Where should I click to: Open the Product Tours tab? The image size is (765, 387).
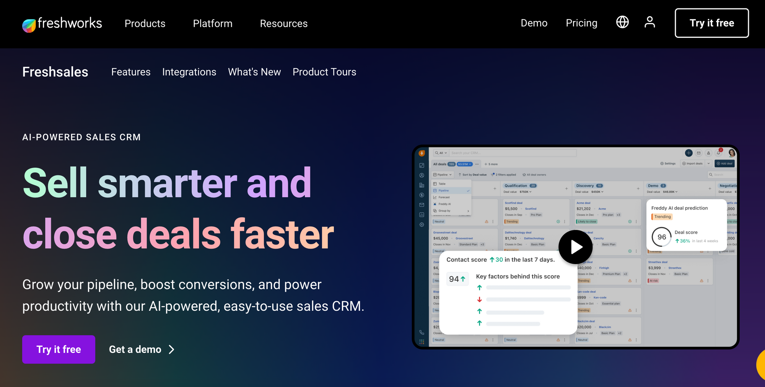pyautogui.click(x=324, y=72)
